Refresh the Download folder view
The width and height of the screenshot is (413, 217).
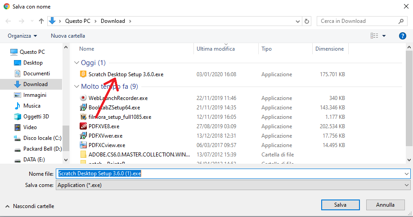pyautogui.click(x=306, y=21)
